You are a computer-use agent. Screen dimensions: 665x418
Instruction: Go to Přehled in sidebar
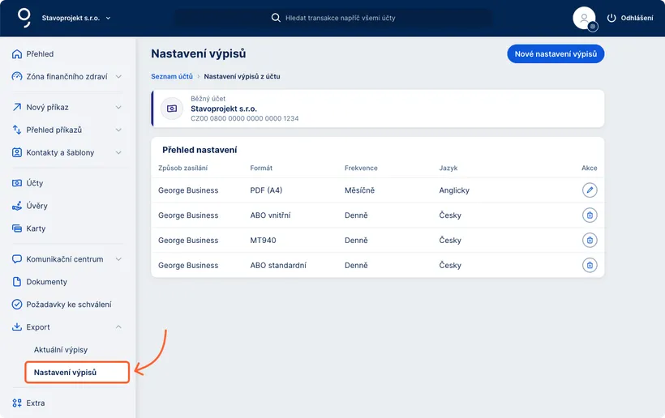tap(40, 54)
